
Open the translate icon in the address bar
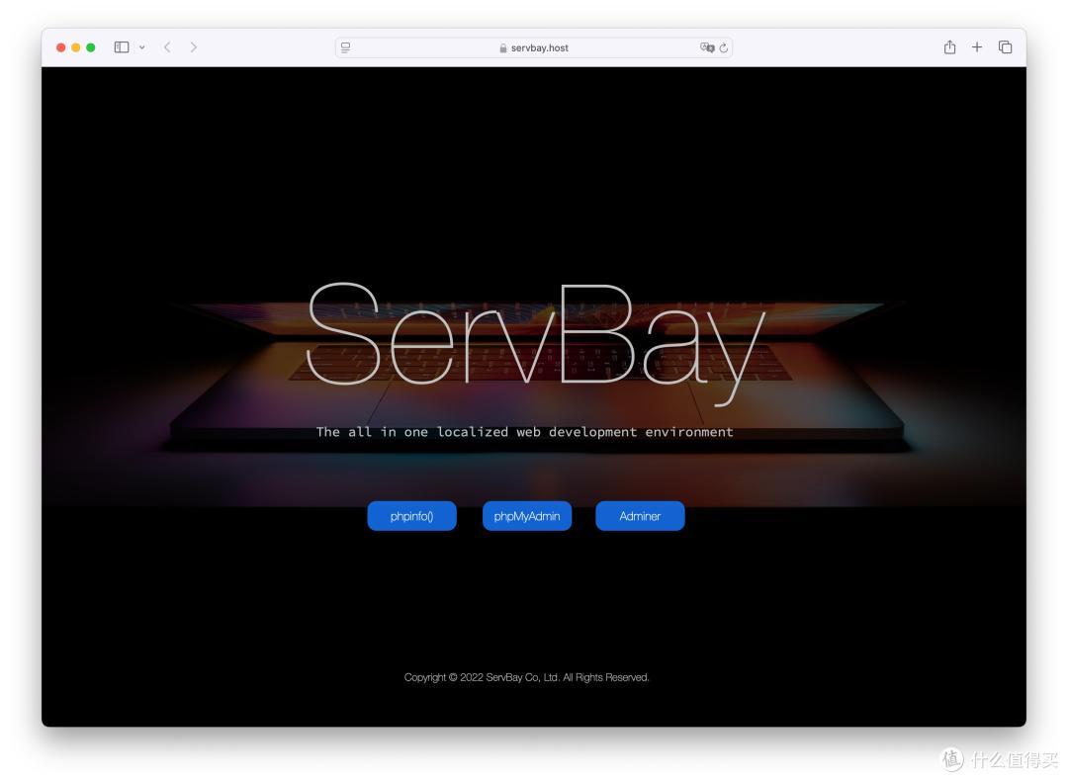tap(704, 46)
